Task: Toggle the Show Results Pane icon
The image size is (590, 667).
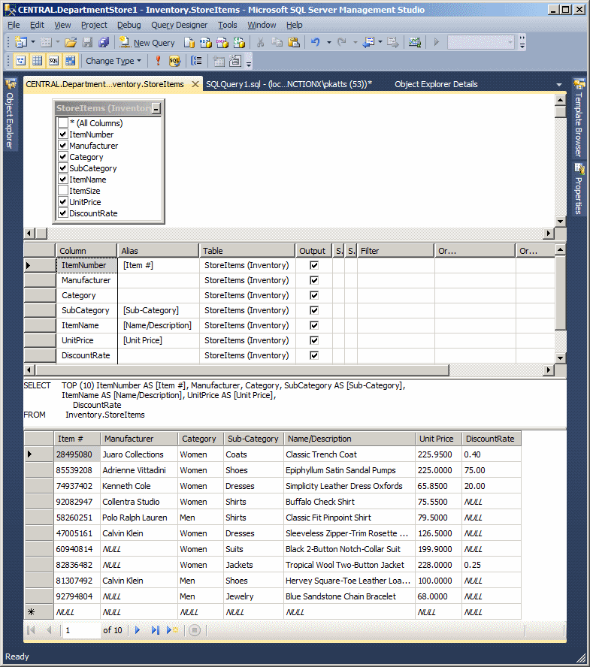Action: pos(70,61)
